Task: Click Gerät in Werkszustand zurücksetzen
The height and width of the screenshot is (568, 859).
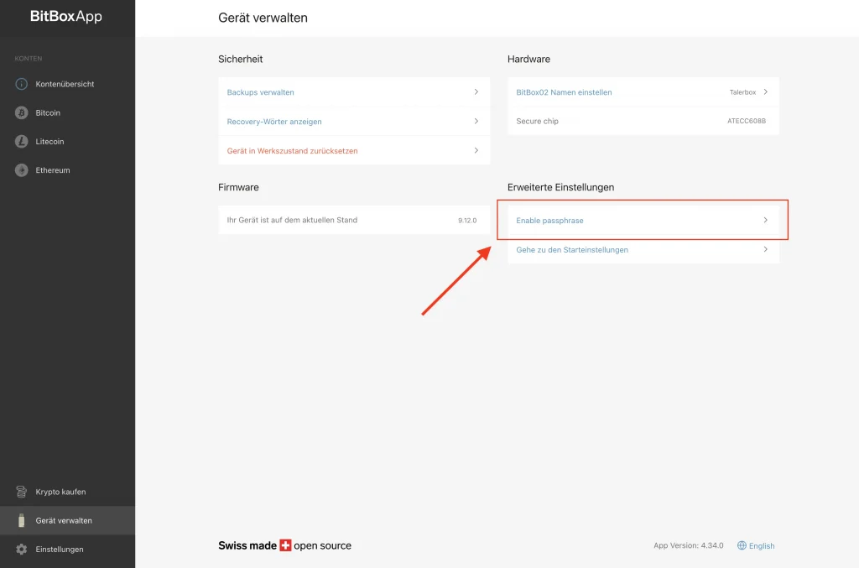Action: [x=292, y=151]
